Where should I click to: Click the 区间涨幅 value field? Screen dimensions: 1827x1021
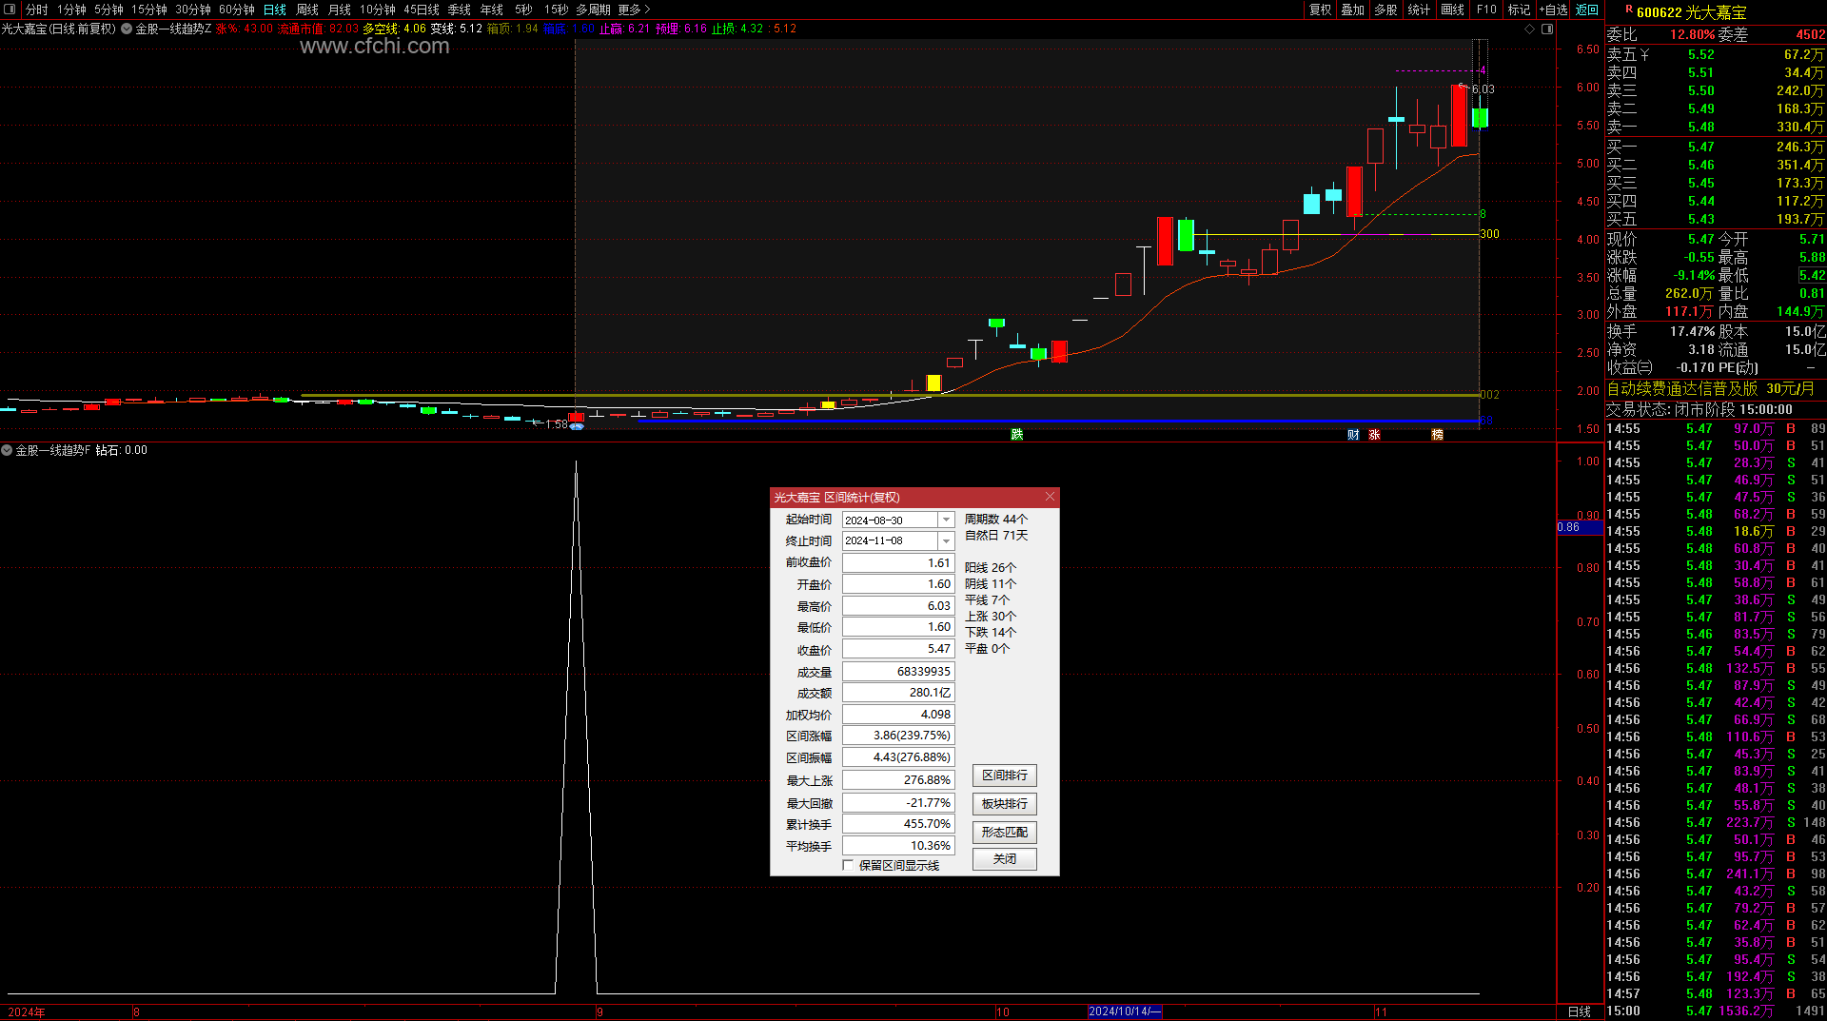coord(898,736)
